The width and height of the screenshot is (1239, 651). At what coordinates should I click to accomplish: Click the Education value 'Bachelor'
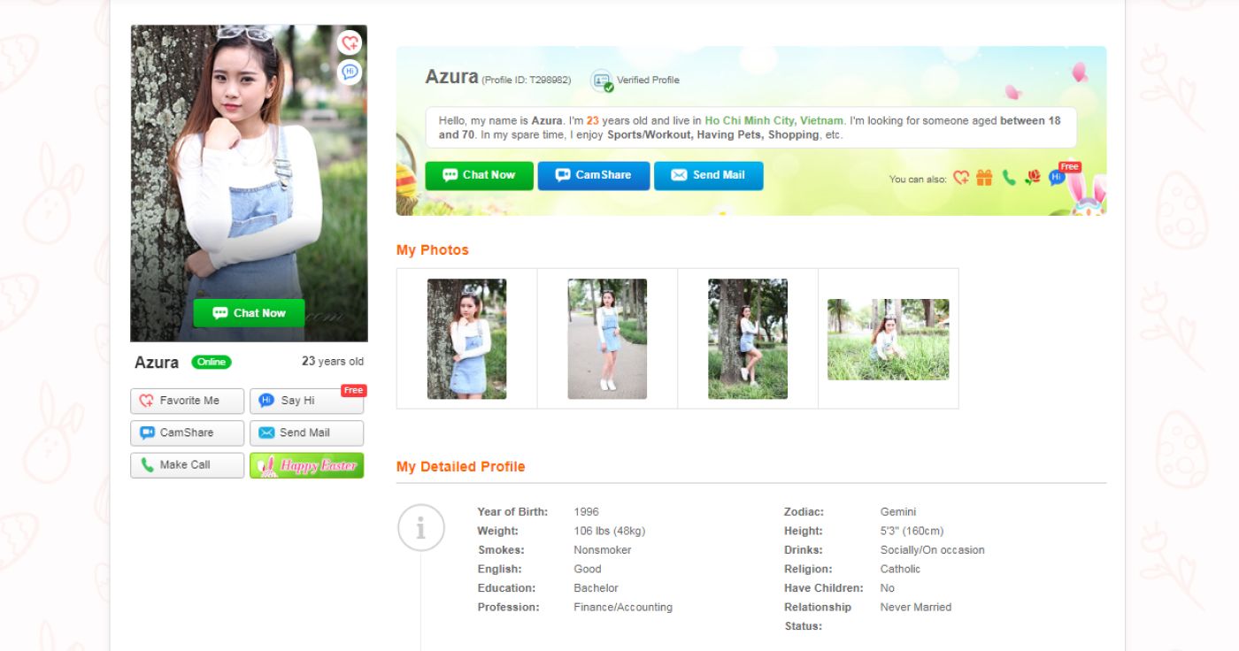click(596, 588)
